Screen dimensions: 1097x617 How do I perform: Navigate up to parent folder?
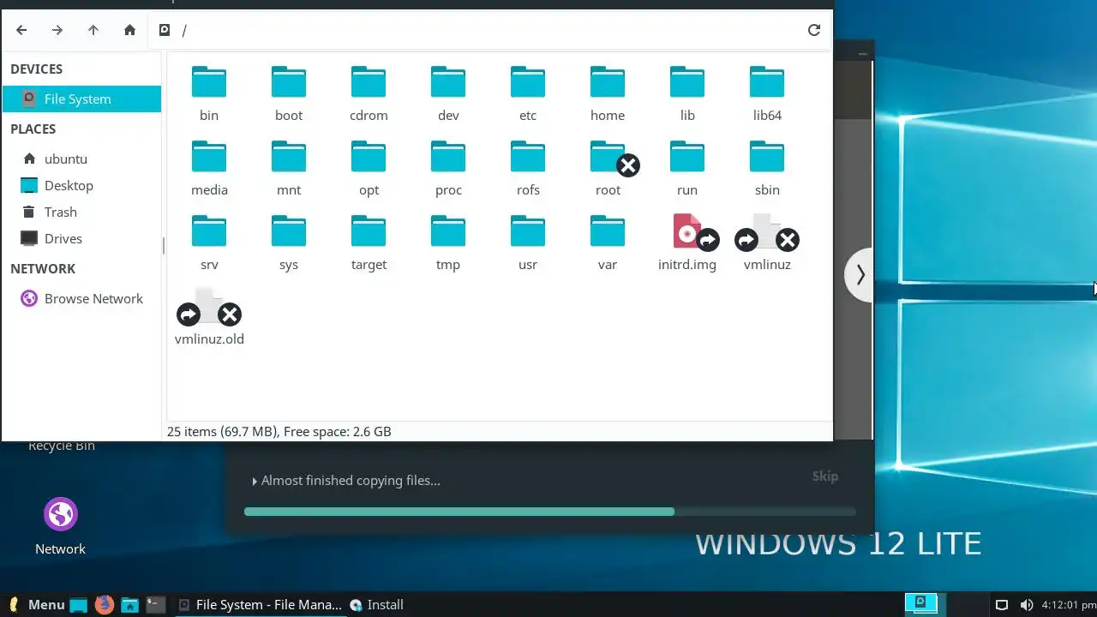click(x=93, y=30)
